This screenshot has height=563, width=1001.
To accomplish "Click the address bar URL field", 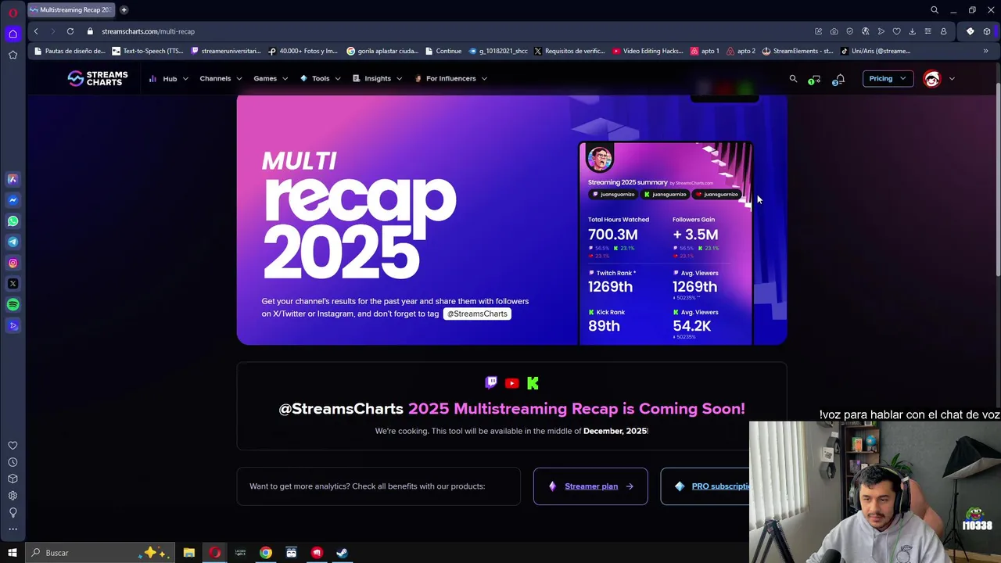I will pyautogui.click(x=454, y=31).
